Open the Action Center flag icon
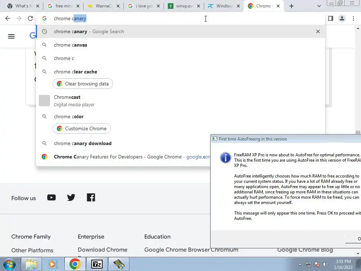Viewport: 361px width, 271px height. pyautogui.click(x=317, y=265)
